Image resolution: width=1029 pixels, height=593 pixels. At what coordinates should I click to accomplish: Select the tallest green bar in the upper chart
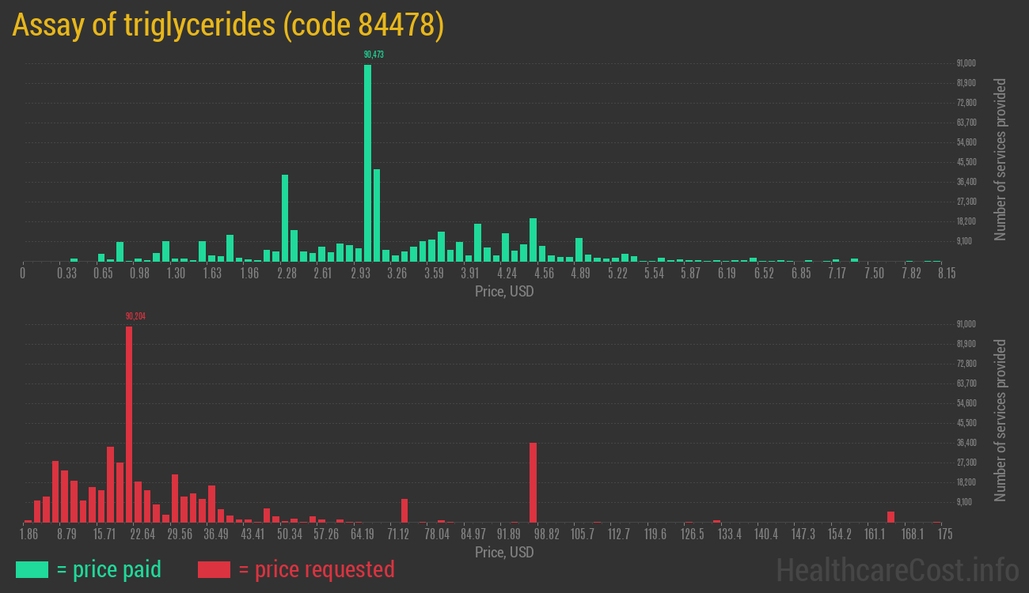[x=367, y=162]
